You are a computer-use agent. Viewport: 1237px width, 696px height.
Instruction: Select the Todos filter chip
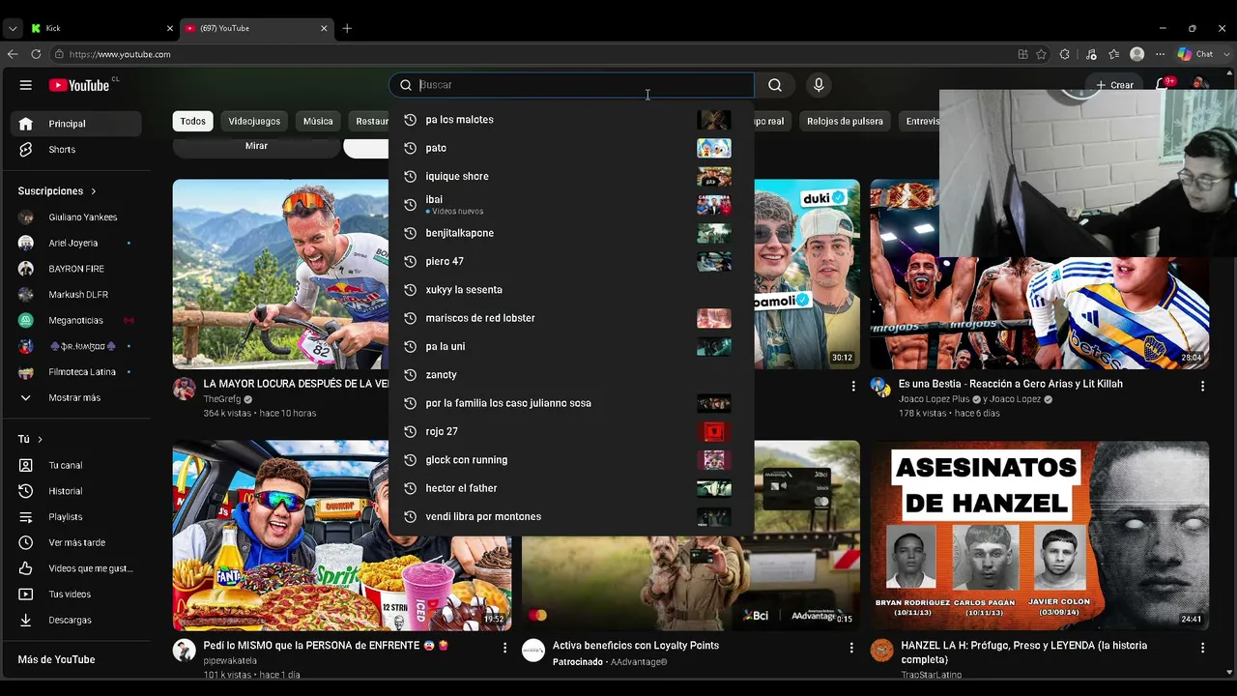click(x=192, y=121)
